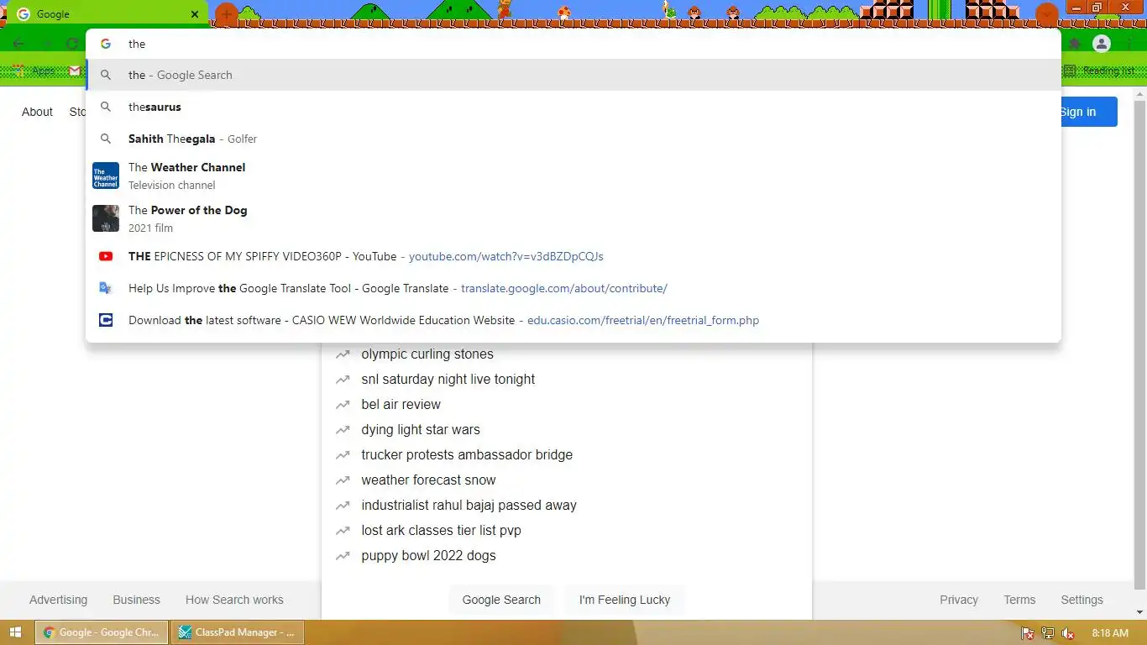Open the network tray icon

1048,633
